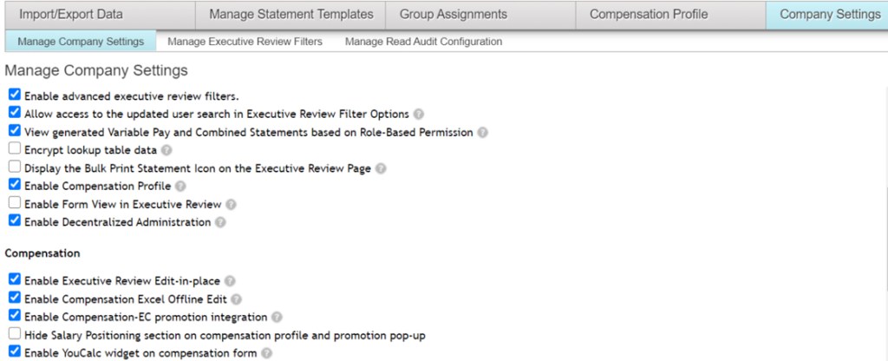
Task: Click help icon next to updated user search option
Action: pyautogui.click(x=419, y=114)
